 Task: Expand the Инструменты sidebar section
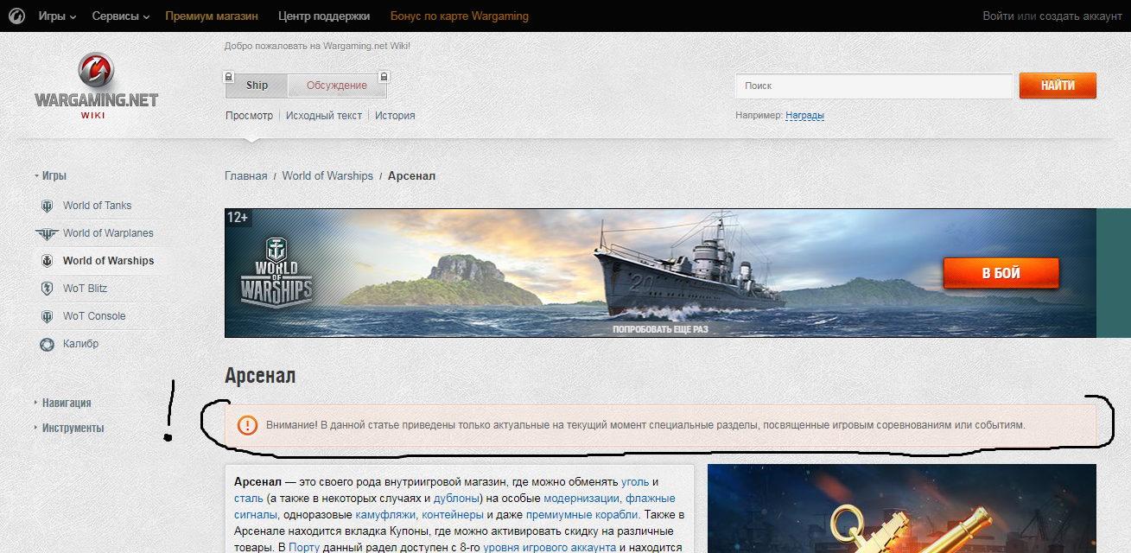coord(73,428)
